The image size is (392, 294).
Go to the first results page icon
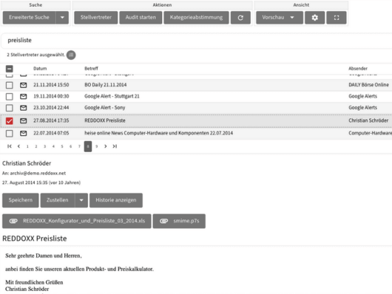(x=10, y=146)
